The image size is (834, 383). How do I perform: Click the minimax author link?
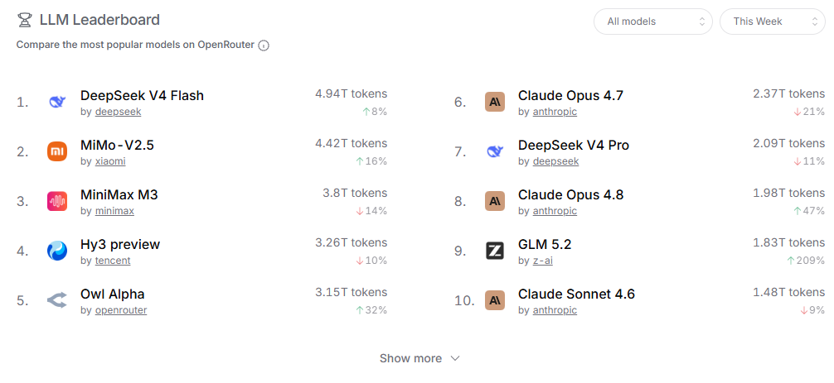coord(114,211)
